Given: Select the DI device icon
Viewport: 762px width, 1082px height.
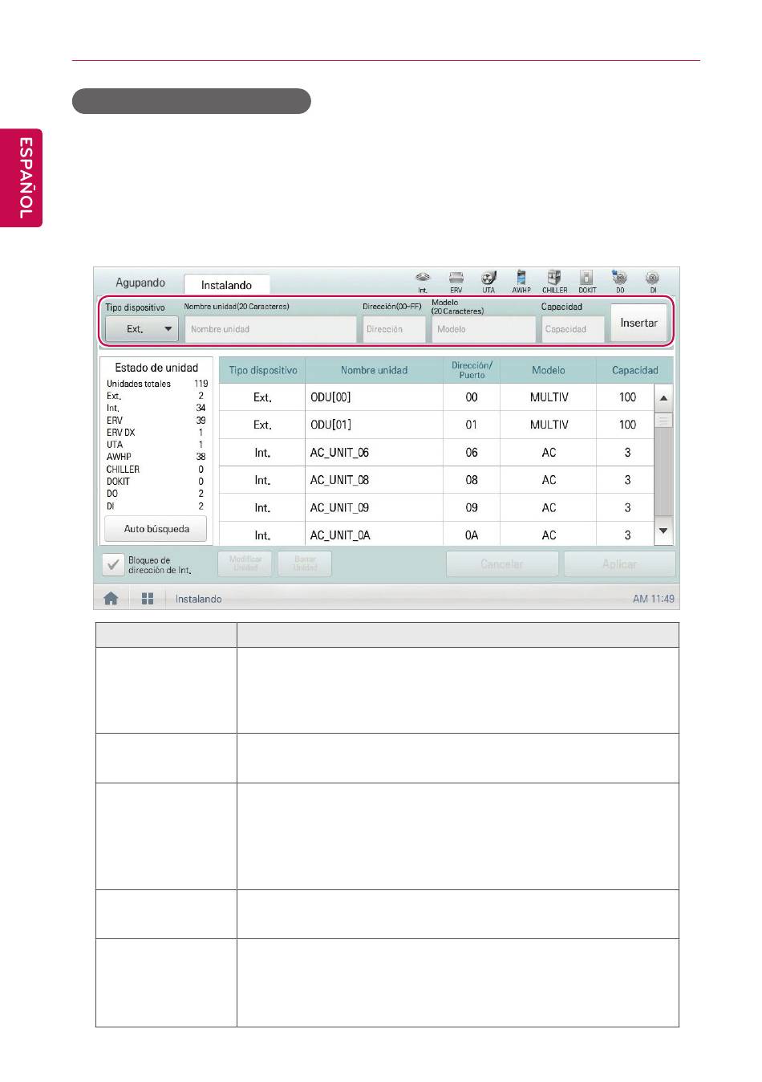Looking at the screenshot, I should (x=653, y=282).
